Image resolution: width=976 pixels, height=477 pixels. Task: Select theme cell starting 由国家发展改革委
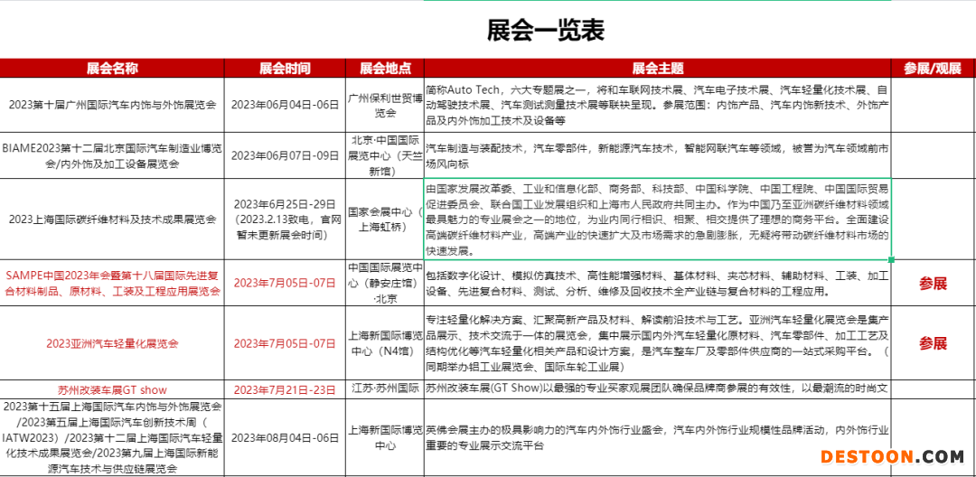point(657,220)
